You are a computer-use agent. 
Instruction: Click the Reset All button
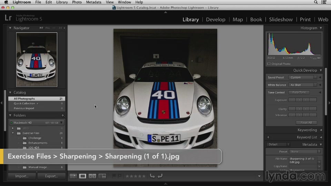click(306, 123)
